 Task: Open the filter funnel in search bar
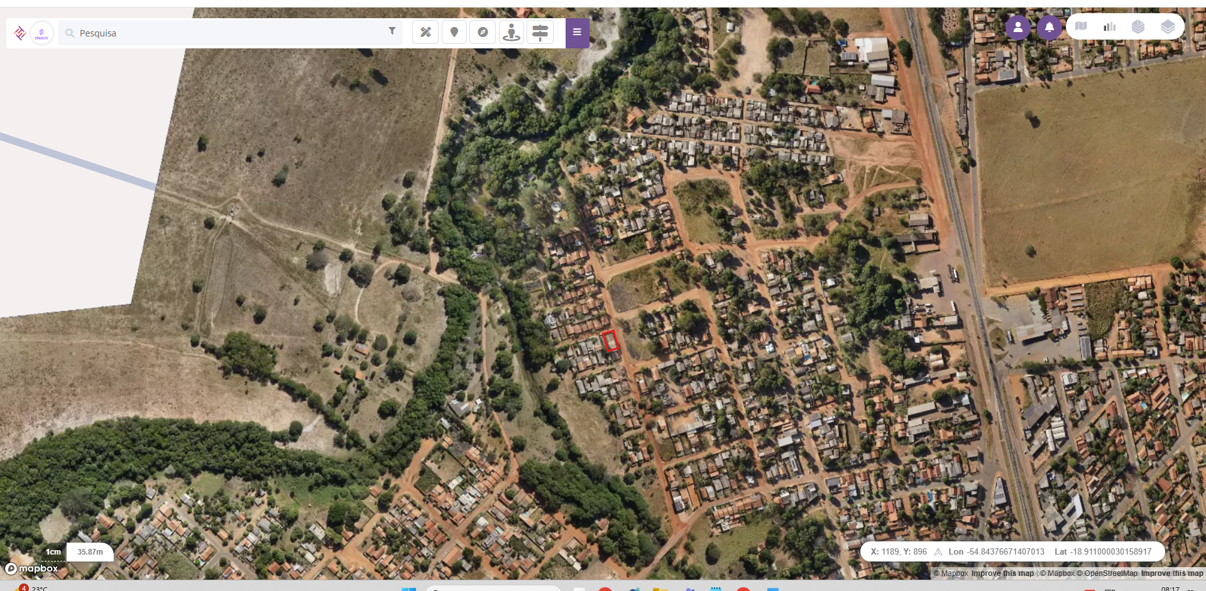click(392, 31)
